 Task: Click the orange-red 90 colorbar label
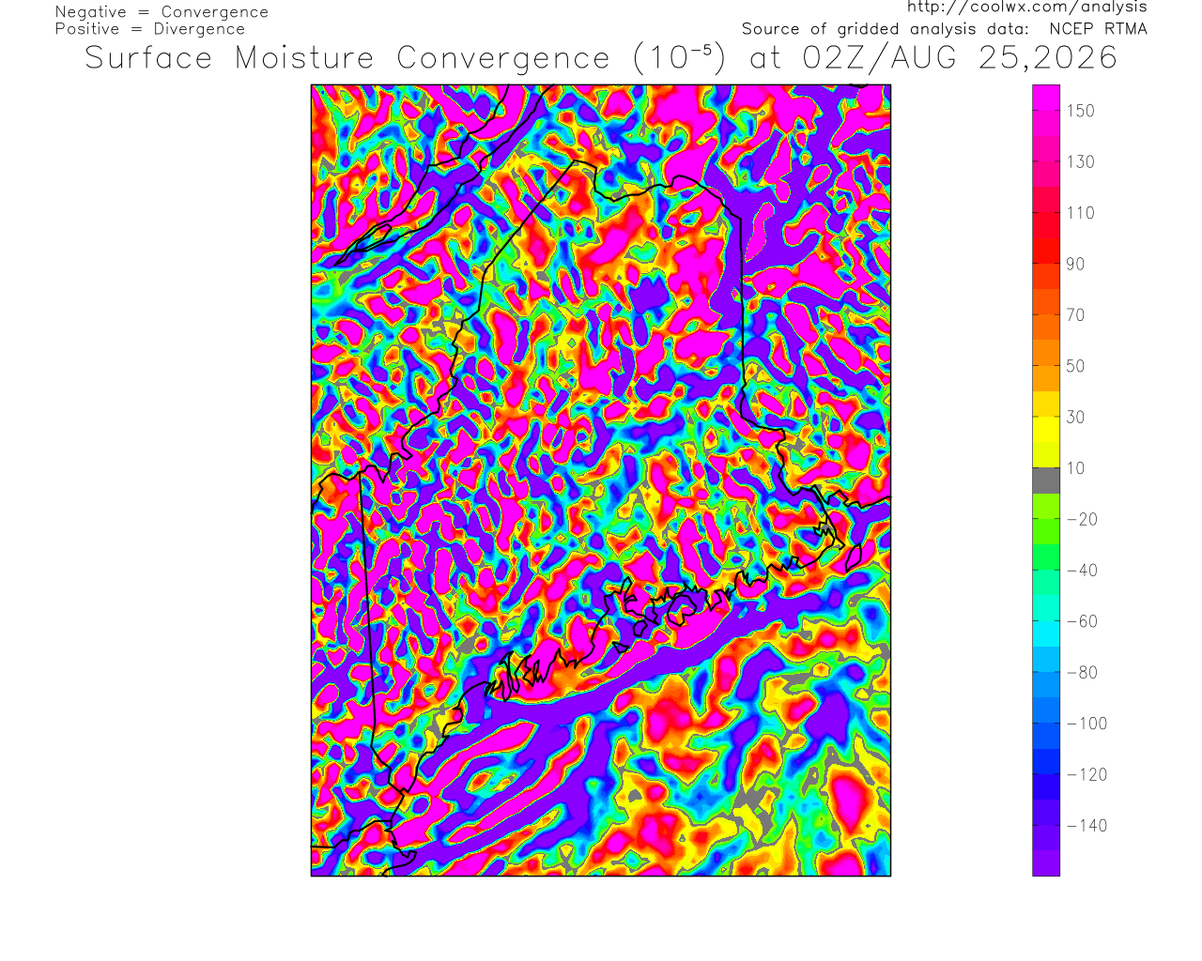(1075, 264)
